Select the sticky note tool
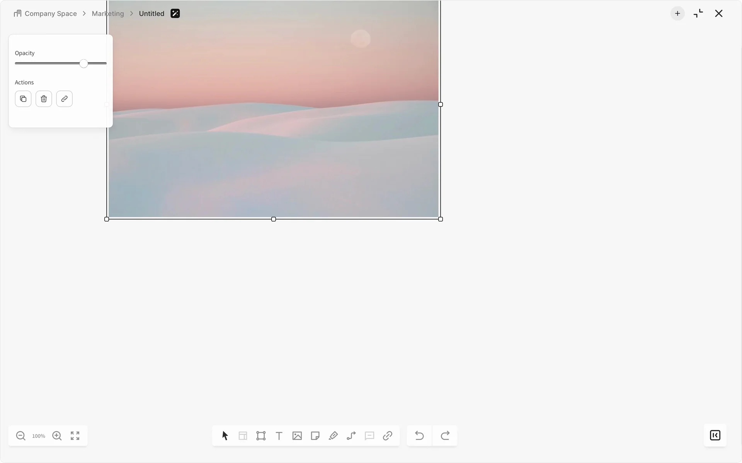This screenshot has height=463, width=742. pyautogui.click(x=315, y=436)
